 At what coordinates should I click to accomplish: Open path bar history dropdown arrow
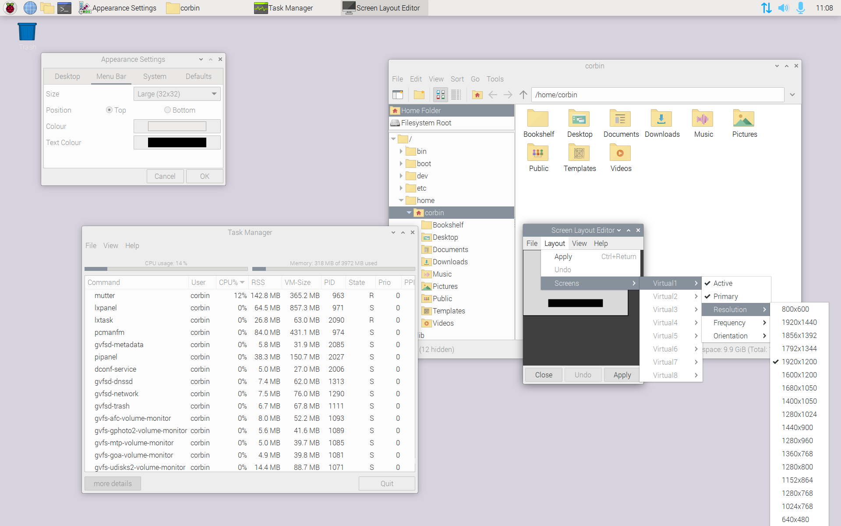point(792,95)
